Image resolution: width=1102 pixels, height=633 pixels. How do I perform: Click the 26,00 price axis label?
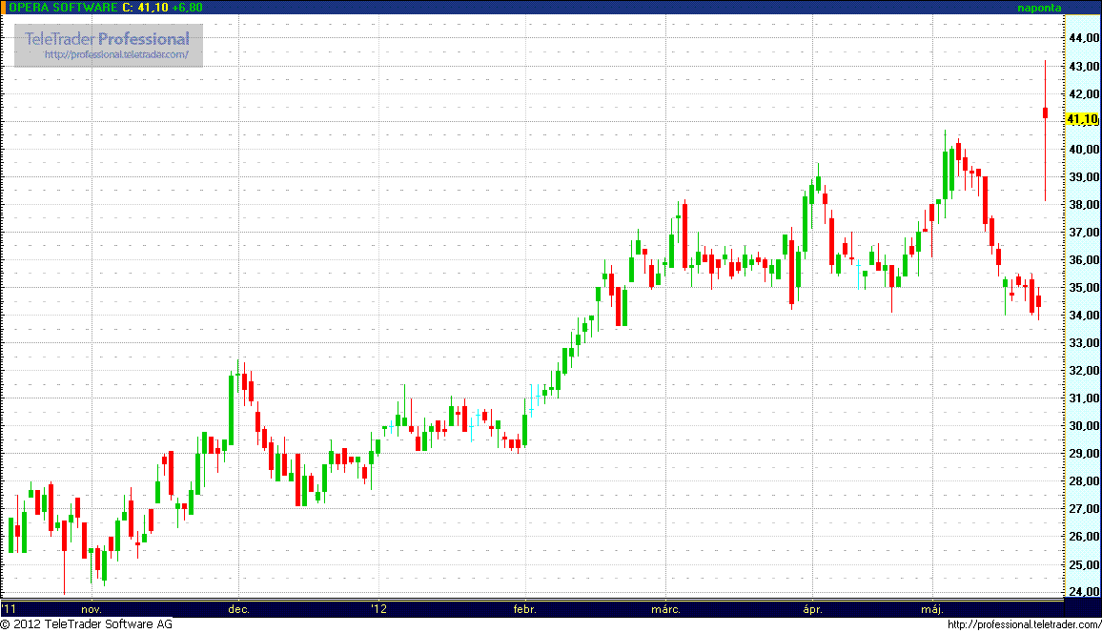pyautogui.click(x=1084, y=536)
